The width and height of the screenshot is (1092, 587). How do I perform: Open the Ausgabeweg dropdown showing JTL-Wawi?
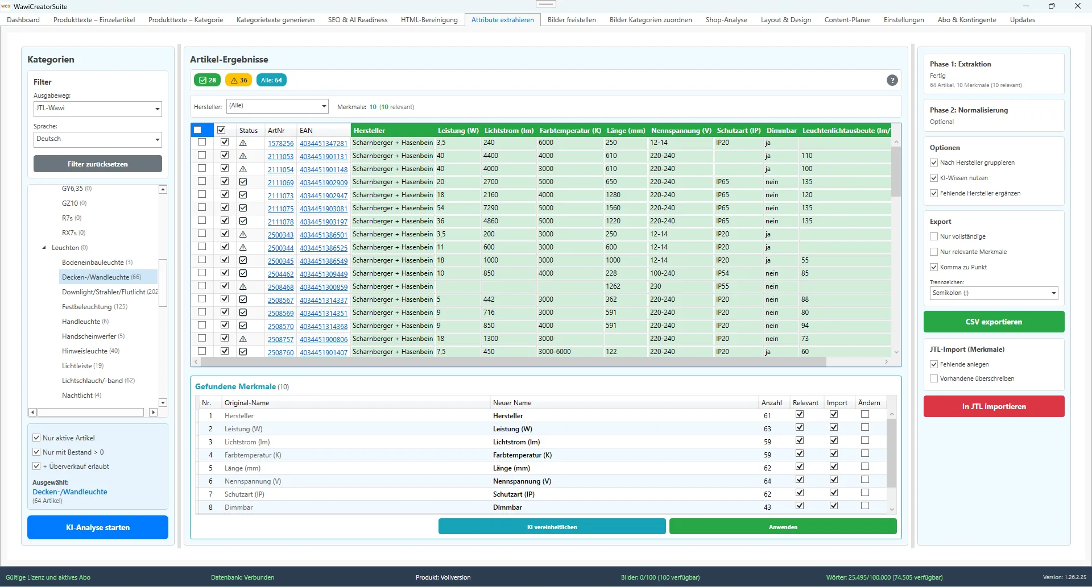98,109
